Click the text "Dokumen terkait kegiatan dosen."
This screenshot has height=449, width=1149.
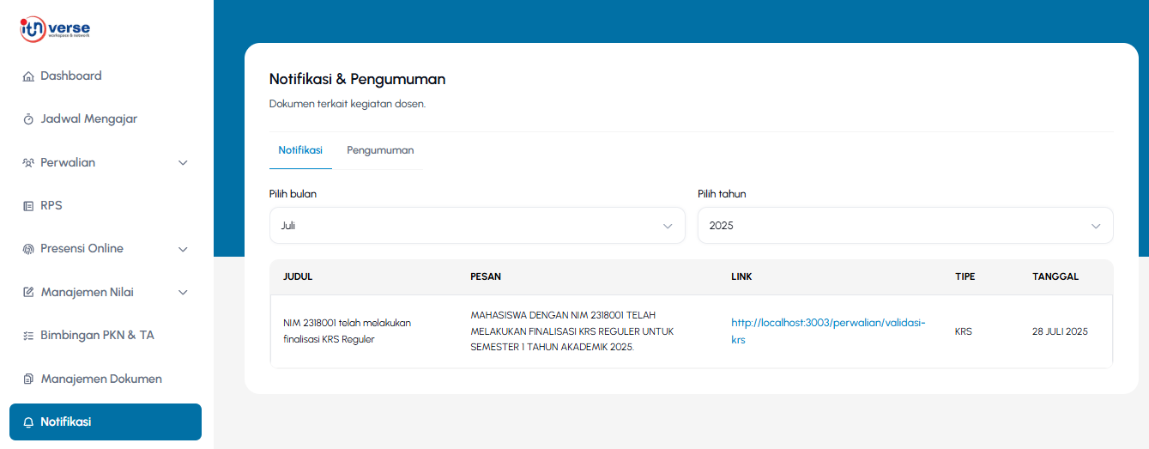click(x=348, y=104)
